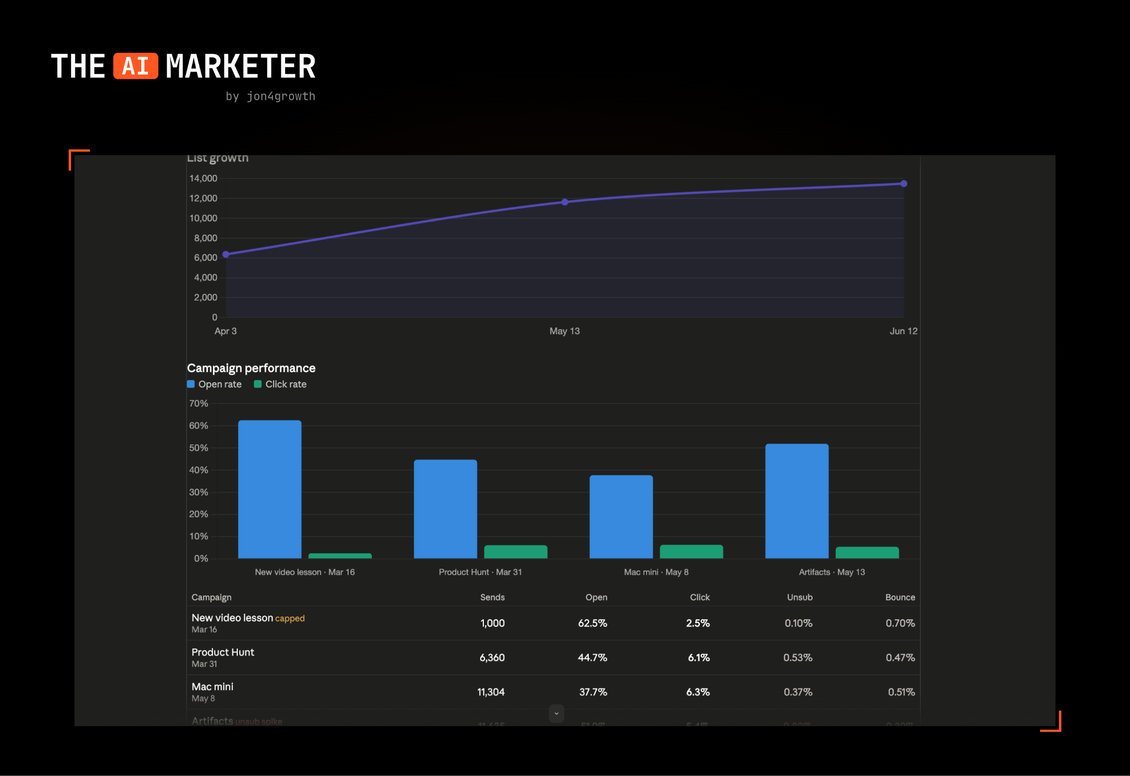The image size is (1130, 776).
Task: Click the 0.47% bounce value
Action: 900,657
